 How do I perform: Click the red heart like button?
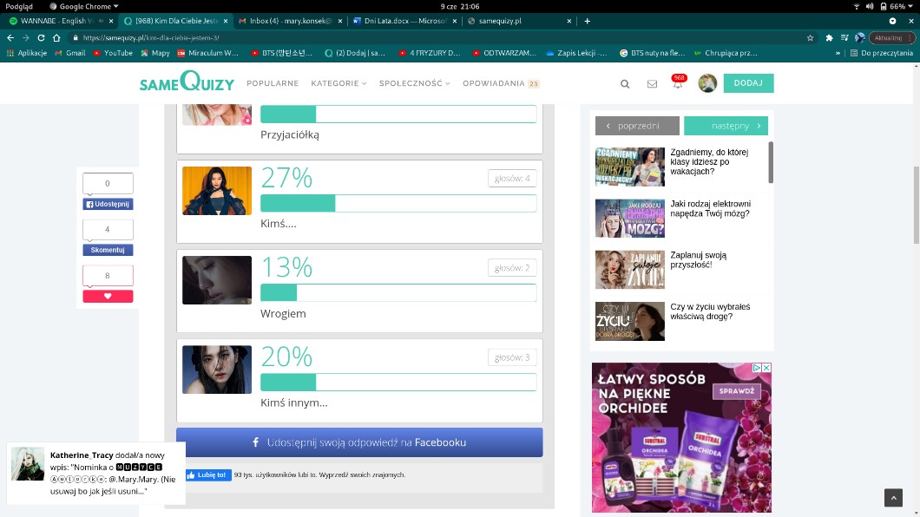point(108,296)
